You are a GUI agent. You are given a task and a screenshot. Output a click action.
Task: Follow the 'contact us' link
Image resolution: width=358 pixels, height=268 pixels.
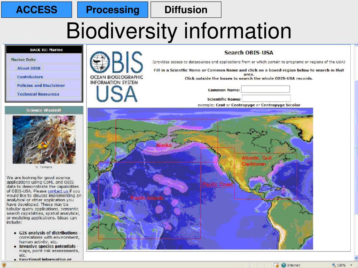point(58,191)
